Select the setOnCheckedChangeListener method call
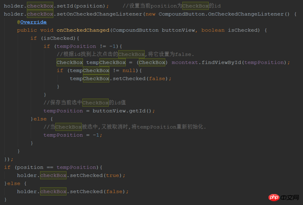 tap(99, 14)
